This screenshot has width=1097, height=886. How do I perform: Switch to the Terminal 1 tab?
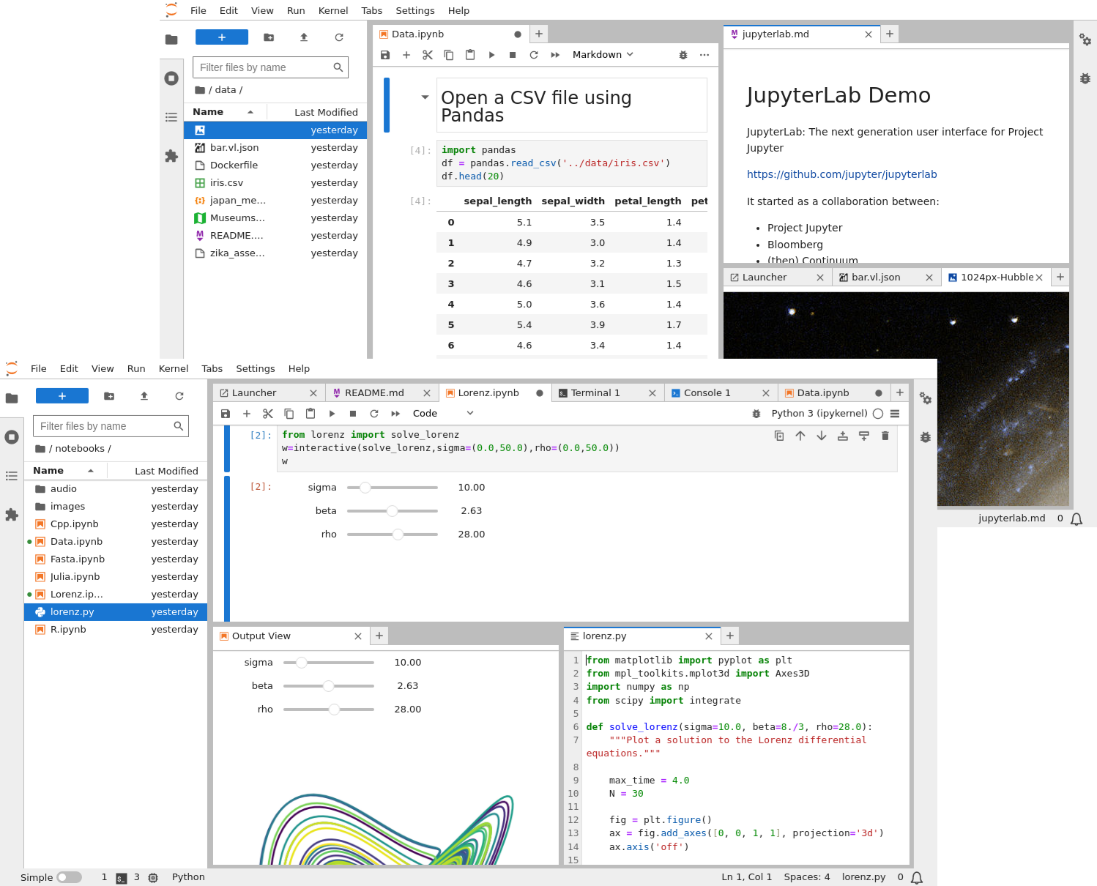click(x=595, y=393)
